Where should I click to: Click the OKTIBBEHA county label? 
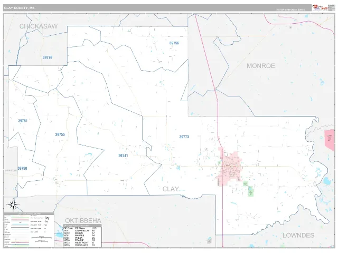click(x=83, y=220)
